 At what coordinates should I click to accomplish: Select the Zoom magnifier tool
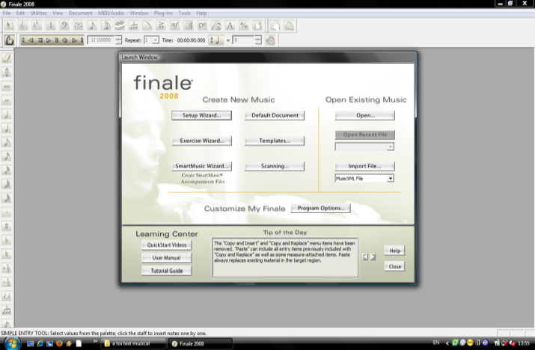tap(290, 25)
